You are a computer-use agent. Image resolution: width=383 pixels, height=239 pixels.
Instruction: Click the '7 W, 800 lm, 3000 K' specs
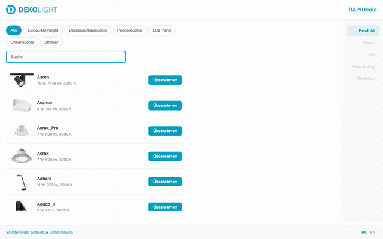(x=54, y=134)
